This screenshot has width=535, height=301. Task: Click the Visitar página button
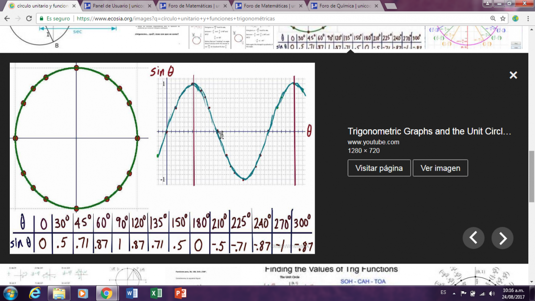pos(379,168)
